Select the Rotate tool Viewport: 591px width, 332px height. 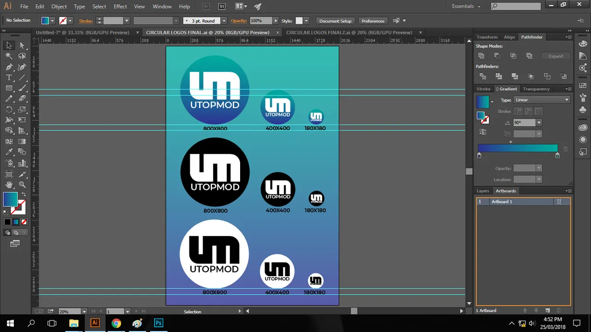9,110
